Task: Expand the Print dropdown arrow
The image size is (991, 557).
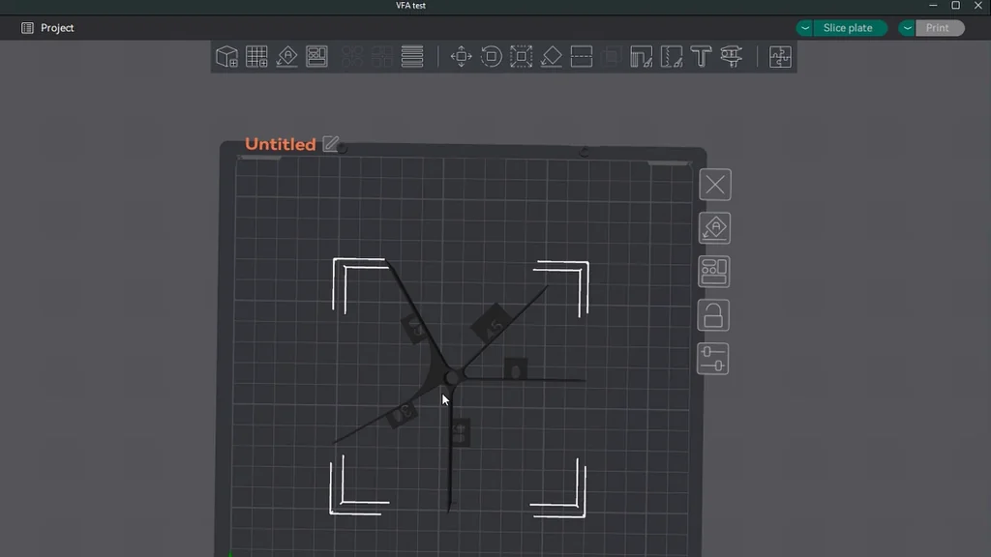Action: click(907, 28)
